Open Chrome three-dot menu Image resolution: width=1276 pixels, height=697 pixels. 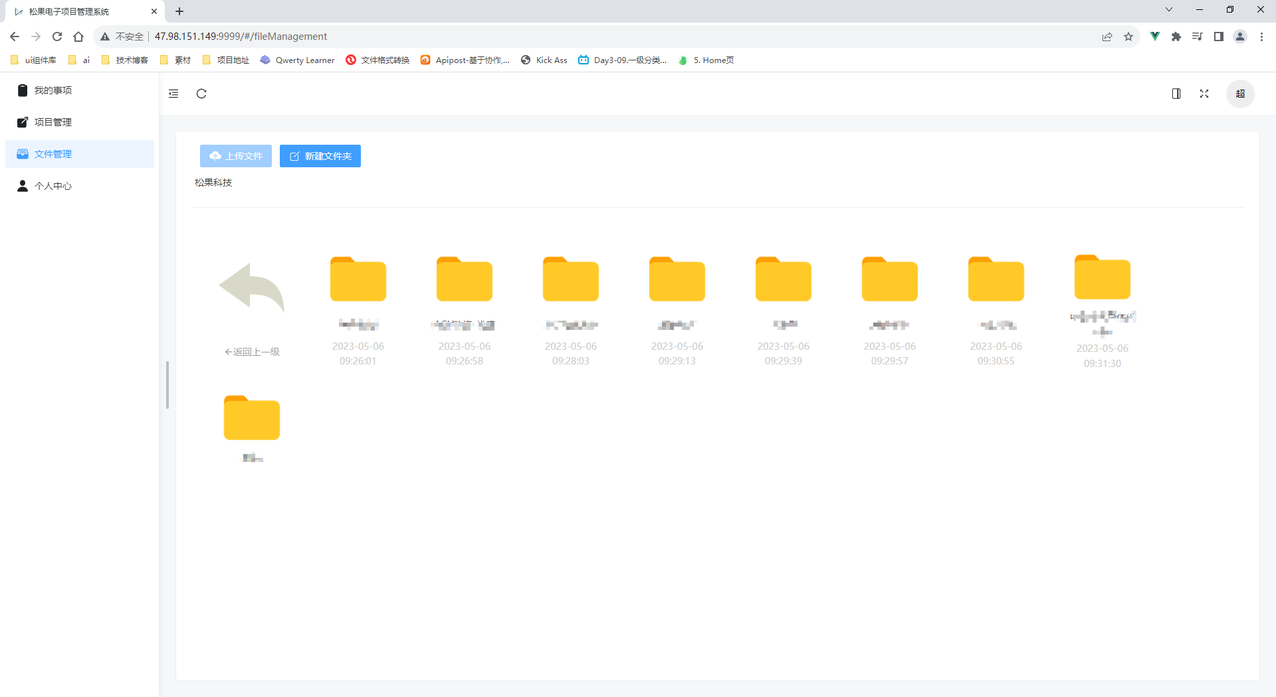pyautogui.click(x=1261, y=37)
